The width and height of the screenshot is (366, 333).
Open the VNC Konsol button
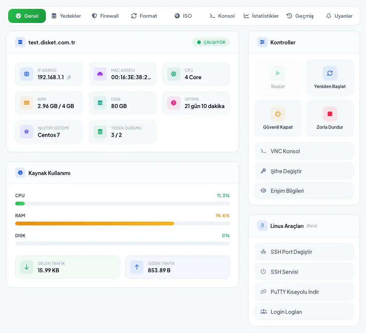304,151
